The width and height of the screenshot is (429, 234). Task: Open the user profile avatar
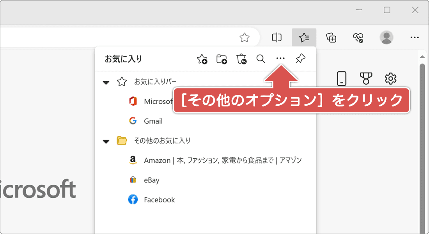click(386, 37)
